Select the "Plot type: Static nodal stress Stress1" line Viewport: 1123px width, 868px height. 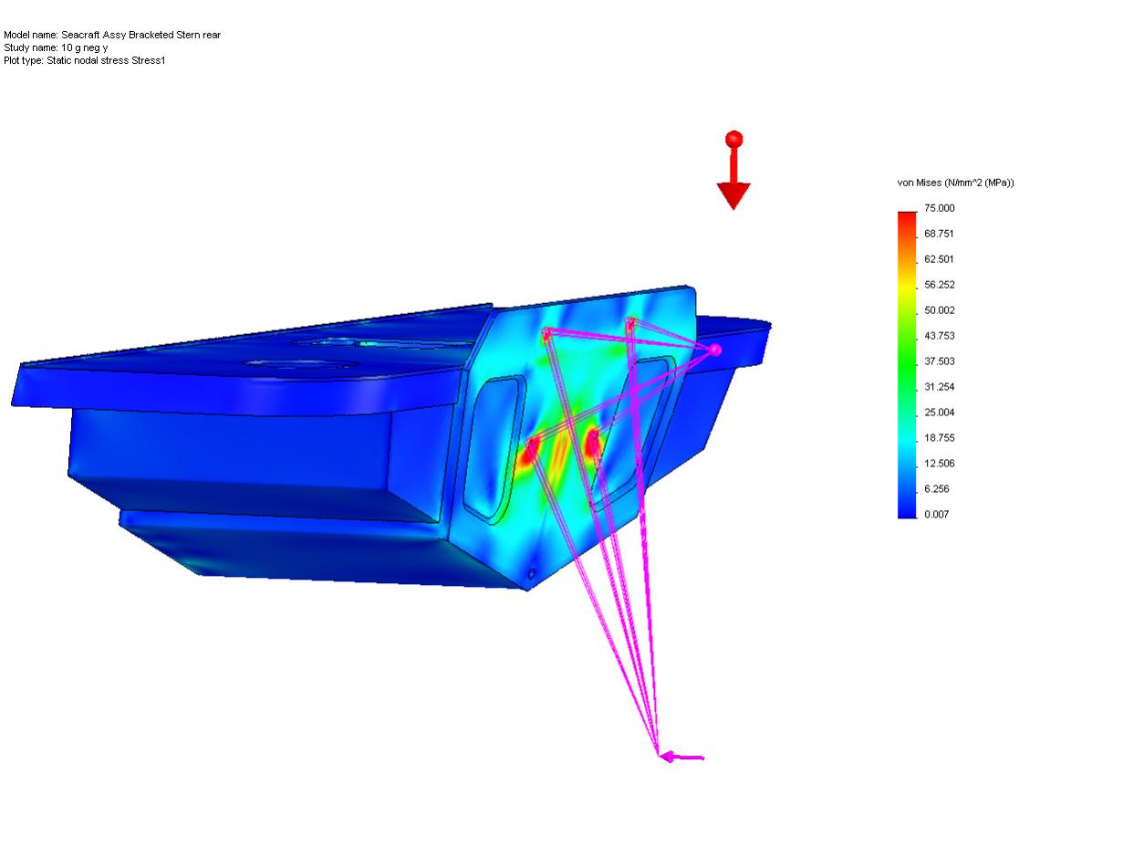tap(85, 60)
